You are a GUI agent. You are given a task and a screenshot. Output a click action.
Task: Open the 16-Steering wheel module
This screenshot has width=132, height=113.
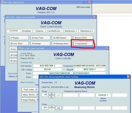62,44
